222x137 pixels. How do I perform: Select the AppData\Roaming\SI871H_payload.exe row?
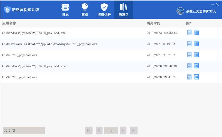click(111, 44)
